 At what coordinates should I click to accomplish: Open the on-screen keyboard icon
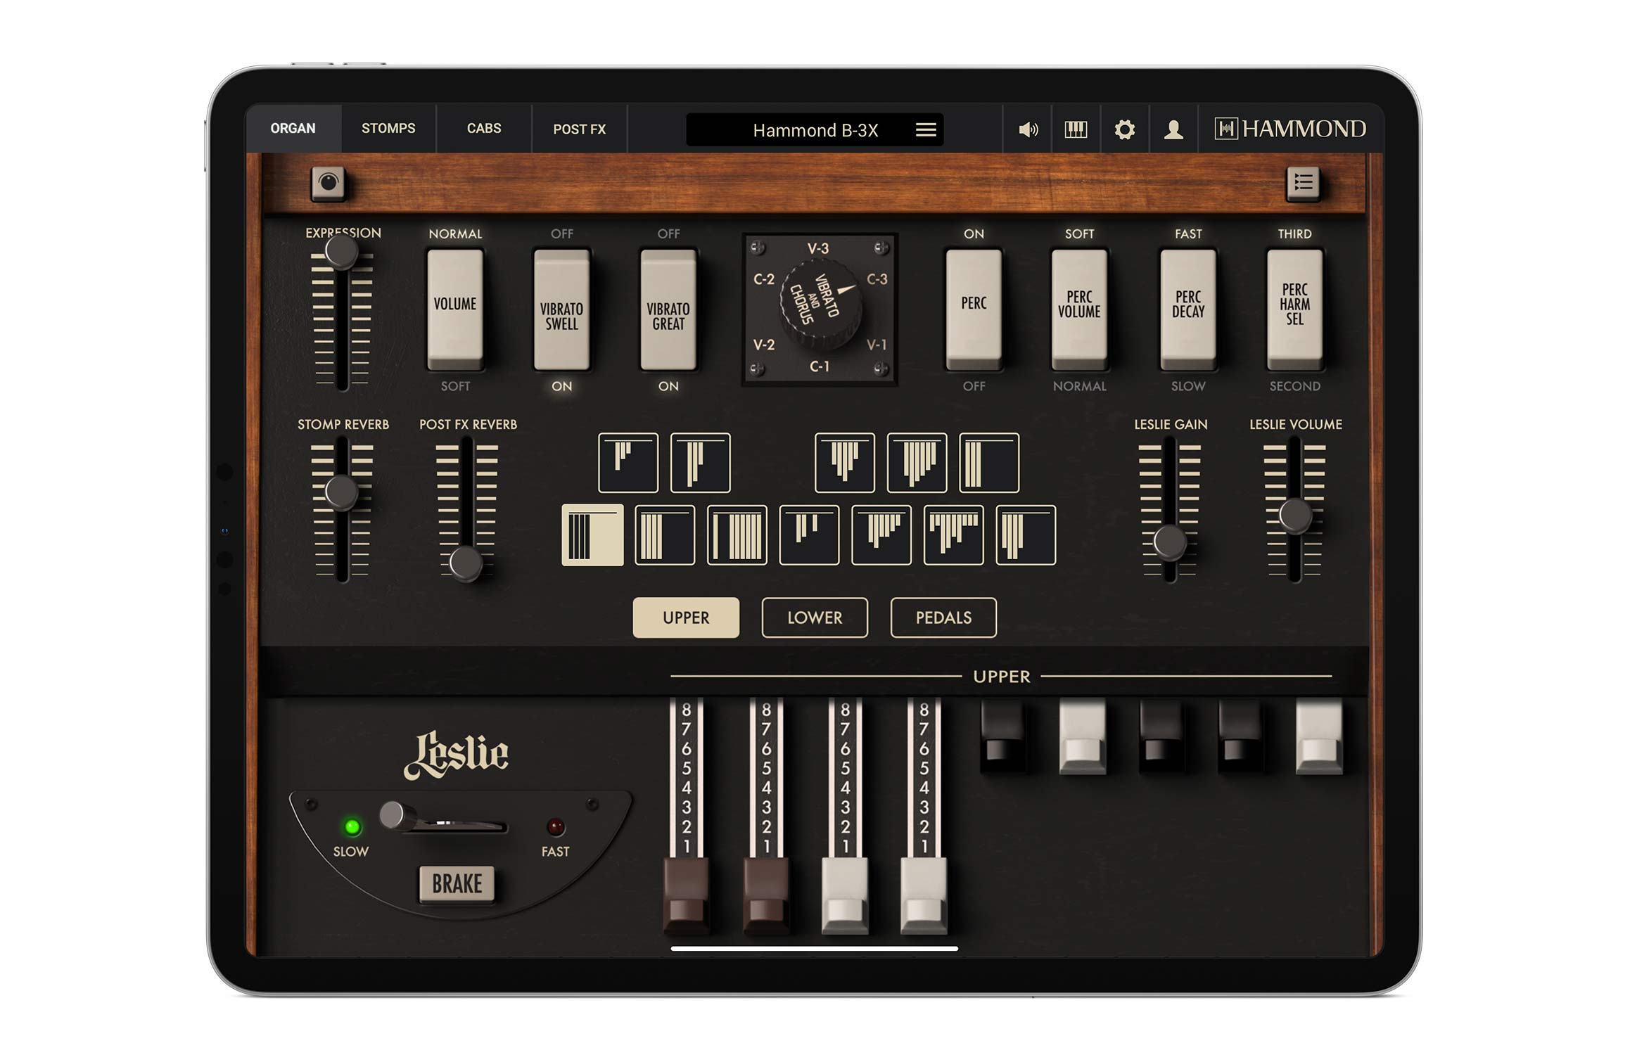(1076, 129)
